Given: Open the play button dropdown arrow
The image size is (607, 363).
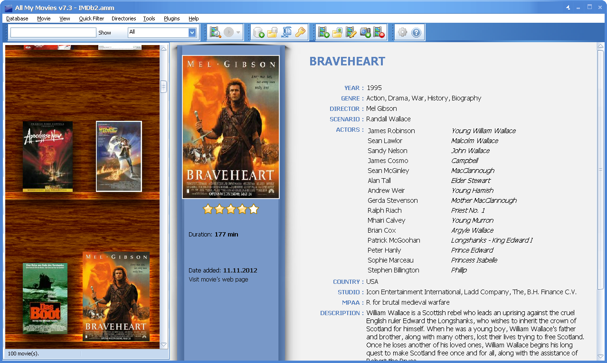Looking at the screenshot, I should coord(238,33).
